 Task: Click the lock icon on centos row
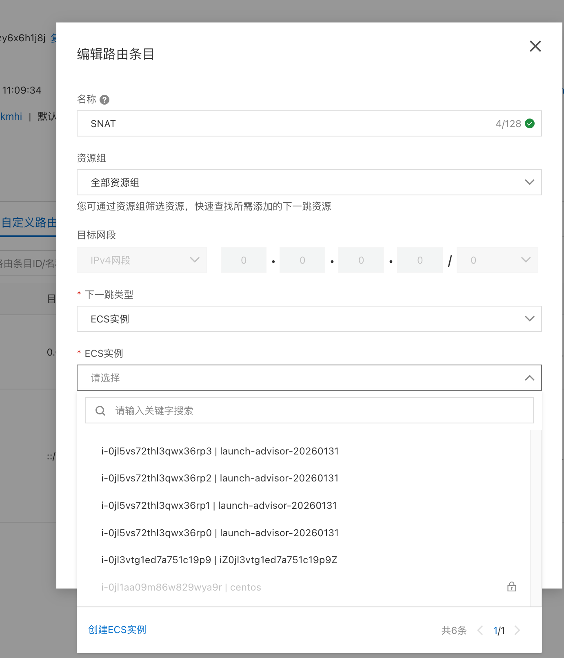[511, 587]
